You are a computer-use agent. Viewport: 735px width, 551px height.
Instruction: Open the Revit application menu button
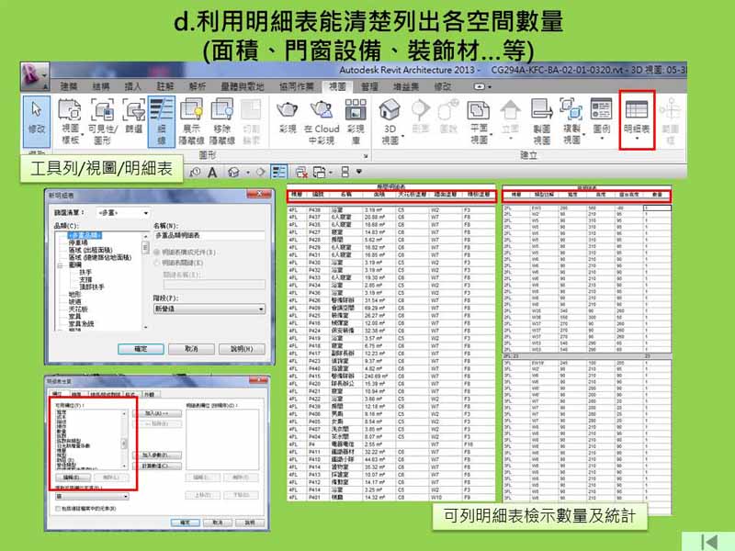[x=34, y=76]
